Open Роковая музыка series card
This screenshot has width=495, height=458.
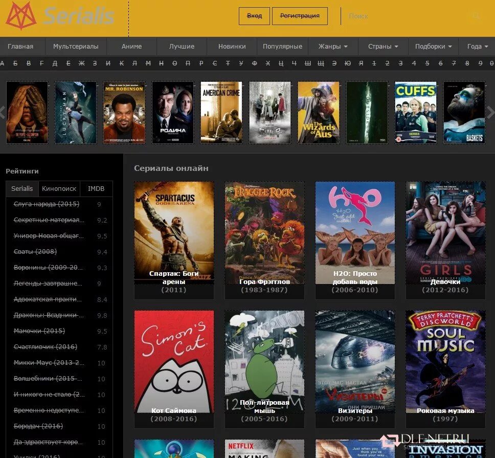coord(445,369)
